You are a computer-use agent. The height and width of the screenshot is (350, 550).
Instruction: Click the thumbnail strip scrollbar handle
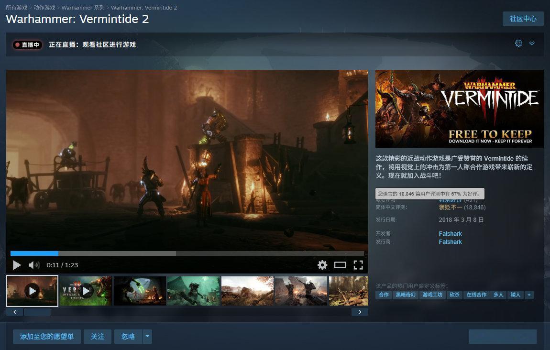(37, 312)
